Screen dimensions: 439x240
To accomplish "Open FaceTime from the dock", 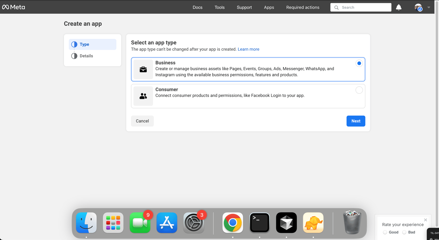I will pos(140,223).
